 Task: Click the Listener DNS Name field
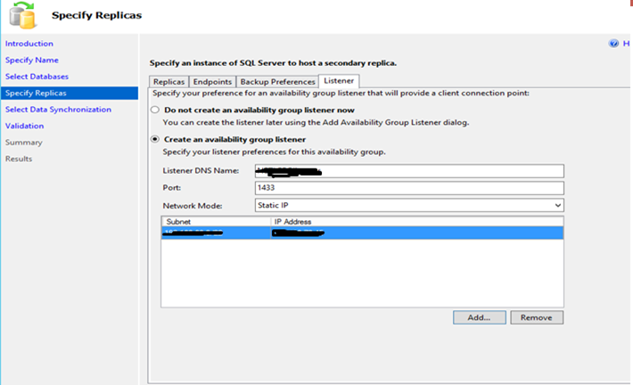coord(408,171)
